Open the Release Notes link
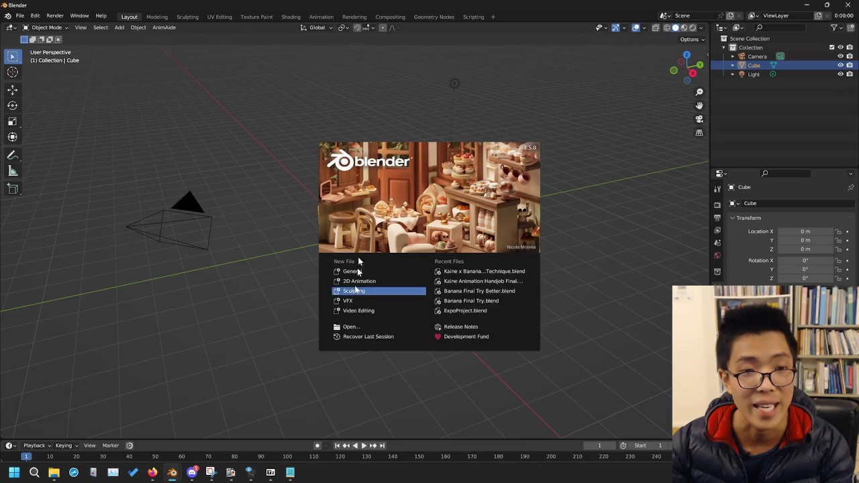Screen dimensions: 859x483 point(460,327)
